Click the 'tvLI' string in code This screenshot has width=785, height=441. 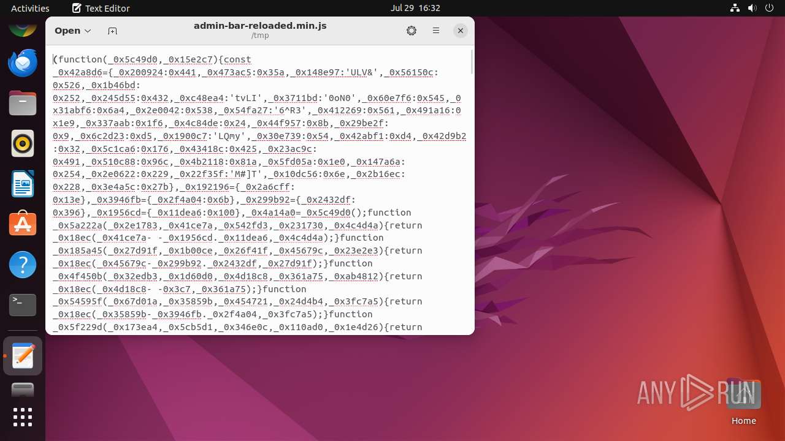point(246,98)
